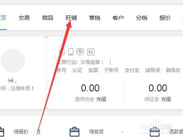Click the square 缺 badge icon
The width and height of the screenshot is (183, 139).
tap(91, 52)
